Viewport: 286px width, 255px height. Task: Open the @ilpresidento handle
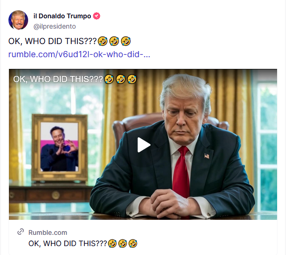click(54, 26)
